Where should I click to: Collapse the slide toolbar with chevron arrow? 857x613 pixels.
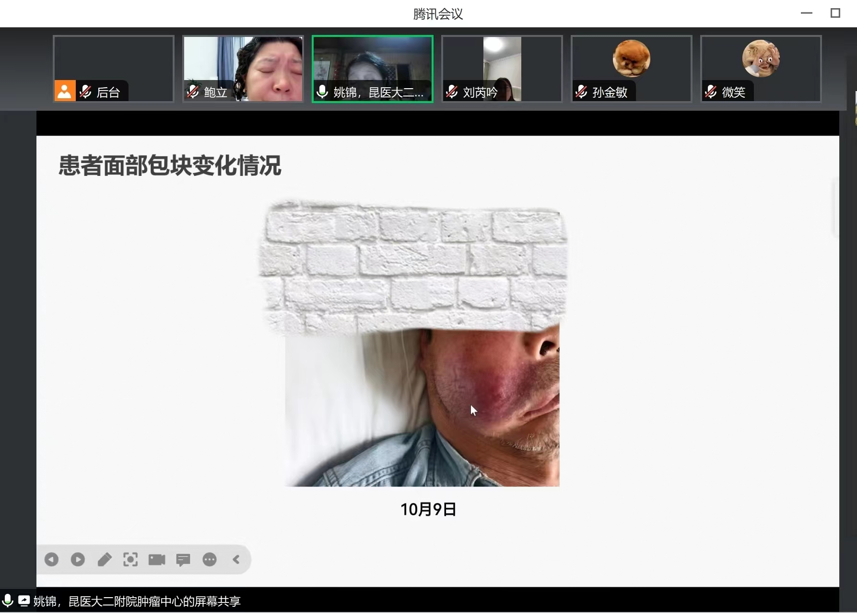point(236,559)
